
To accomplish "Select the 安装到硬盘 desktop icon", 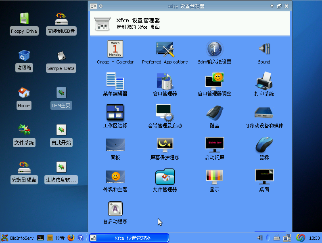I will (x=24, y=172).
